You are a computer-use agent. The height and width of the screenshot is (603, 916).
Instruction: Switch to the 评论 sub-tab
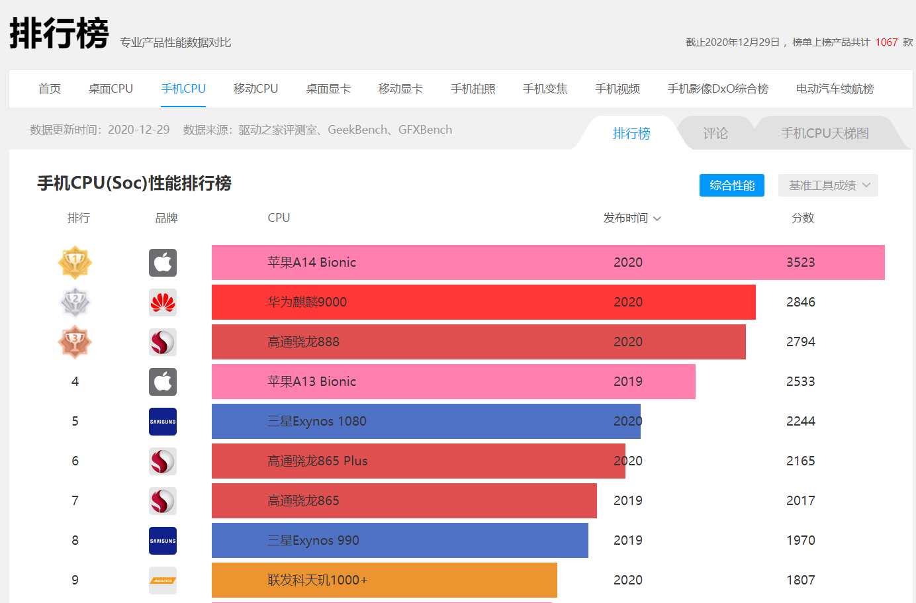pyautogui.click(x=715, y=133)
